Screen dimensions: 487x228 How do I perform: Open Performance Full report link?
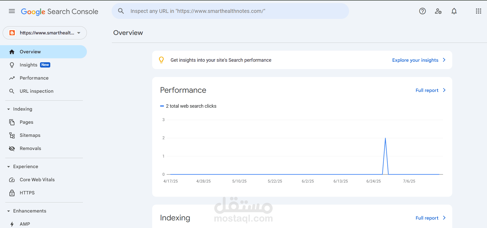[427, 90]
